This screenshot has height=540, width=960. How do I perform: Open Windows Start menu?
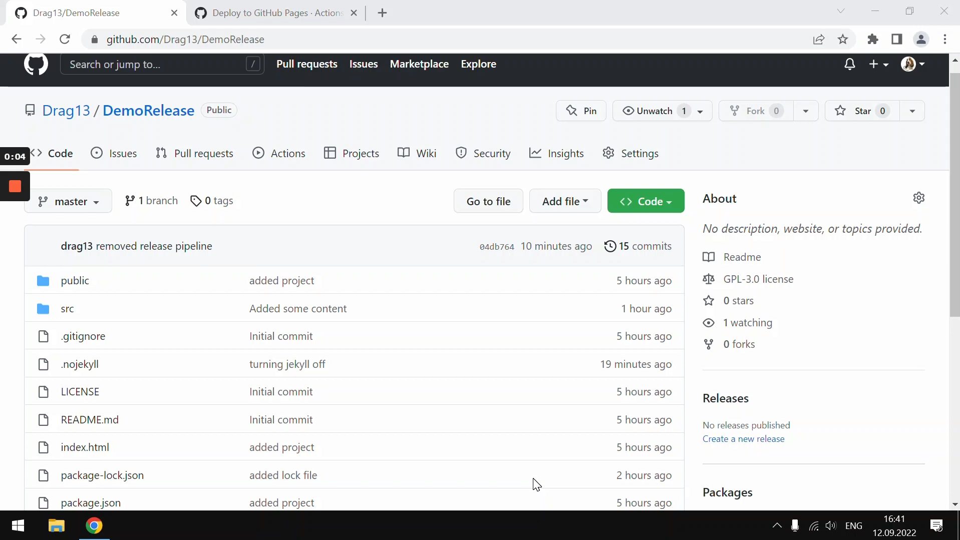point(18,525)
